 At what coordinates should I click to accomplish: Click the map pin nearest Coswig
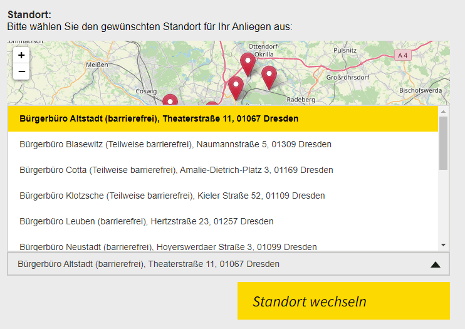[x=170, y=100]
